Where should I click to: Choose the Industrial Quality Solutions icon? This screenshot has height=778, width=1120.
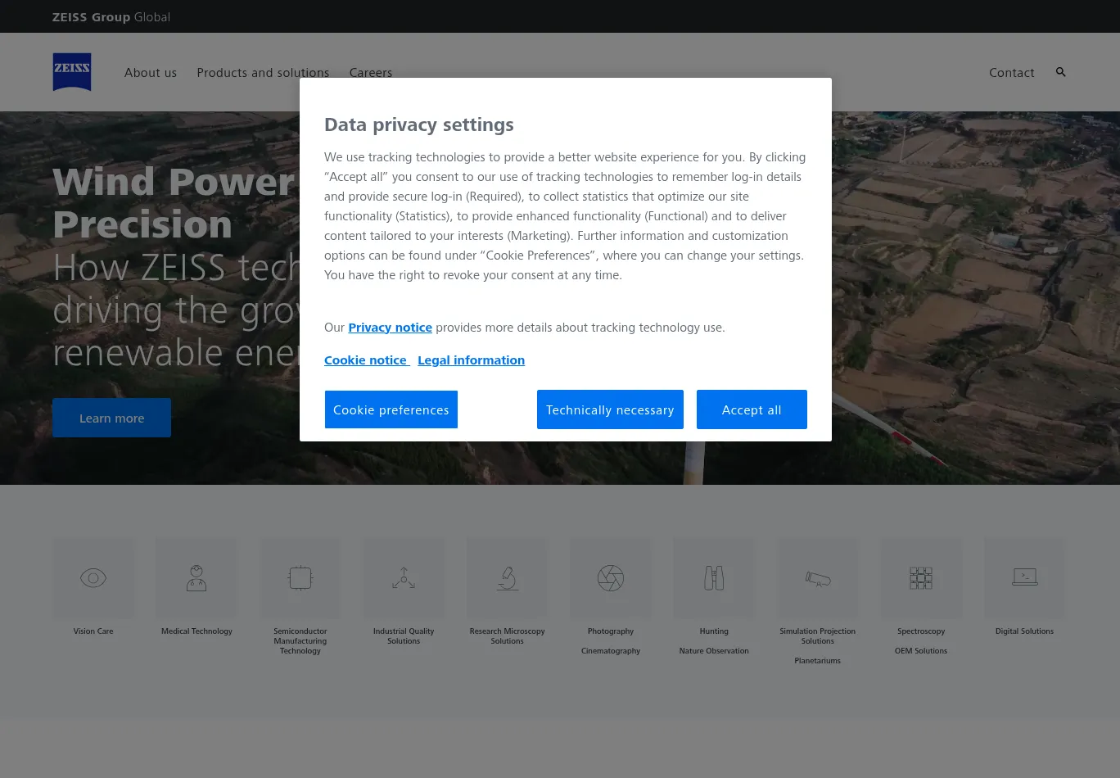(404, 578)
